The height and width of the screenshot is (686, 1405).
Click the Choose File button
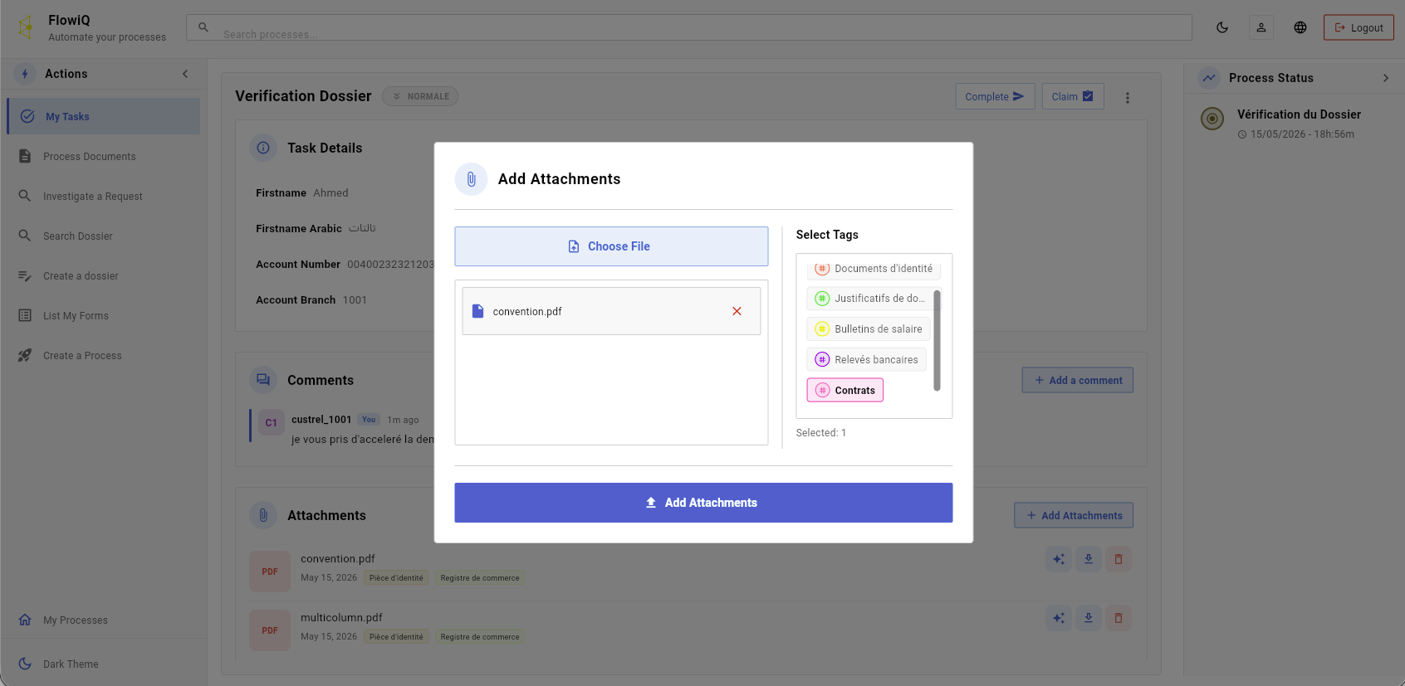[611, 246]
